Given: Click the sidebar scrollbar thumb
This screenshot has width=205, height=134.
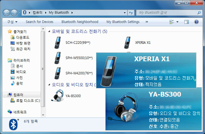Looking at the screenshot, I should [43, 69].
